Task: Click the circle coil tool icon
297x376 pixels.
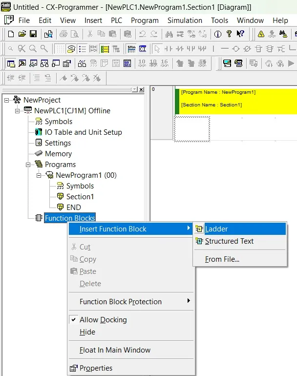Action: [236, 49]
